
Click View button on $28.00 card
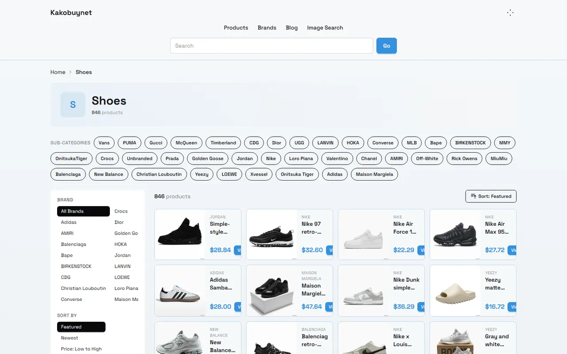click(237, 307)
